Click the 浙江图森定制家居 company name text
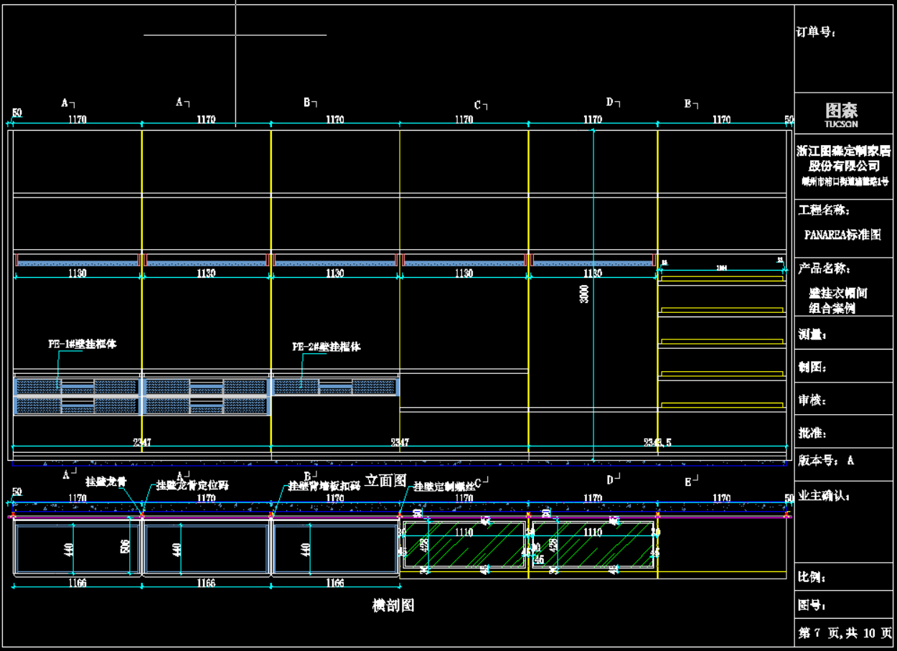 [843, 151]
